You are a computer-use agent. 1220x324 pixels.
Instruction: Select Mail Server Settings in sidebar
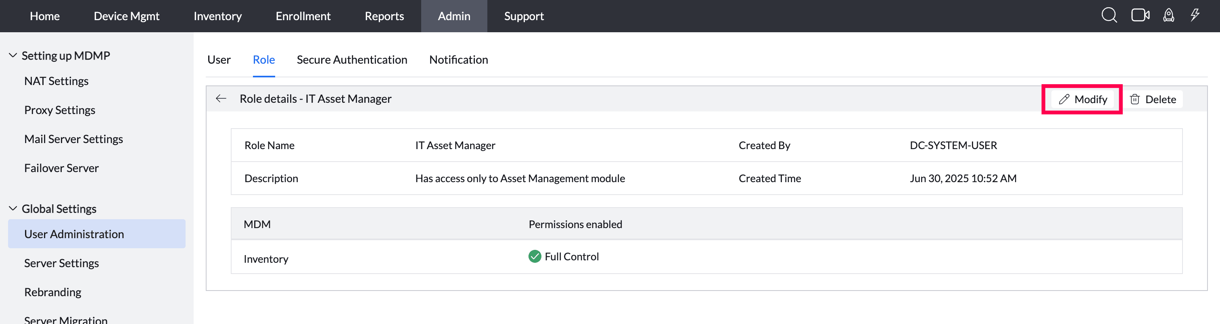coord(73,139)
